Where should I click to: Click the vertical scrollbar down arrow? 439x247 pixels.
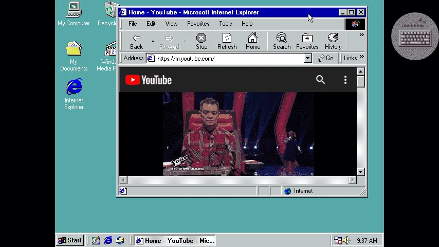point(361,171)
